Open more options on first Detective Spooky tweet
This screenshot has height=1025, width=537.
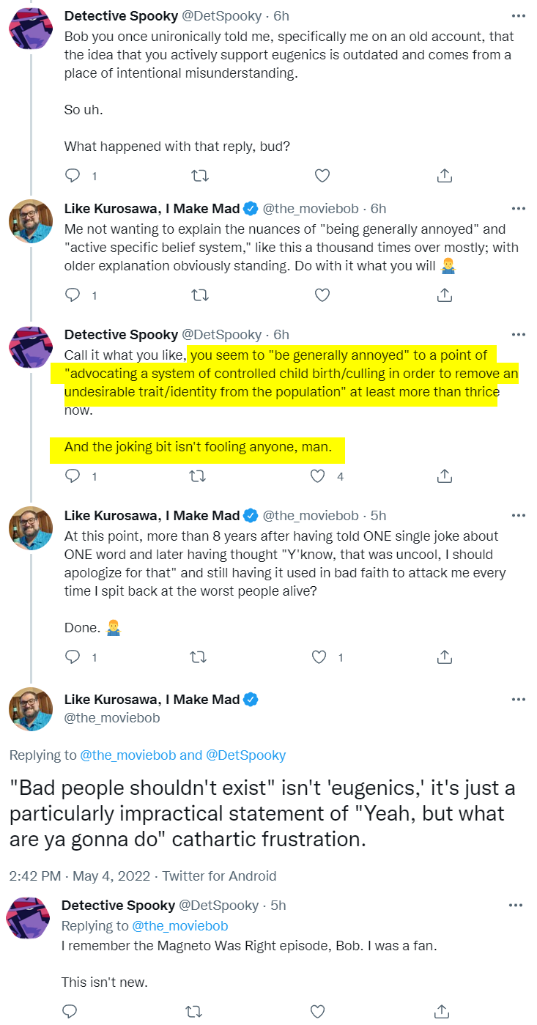pyautogui.click(x=519, y=15)
